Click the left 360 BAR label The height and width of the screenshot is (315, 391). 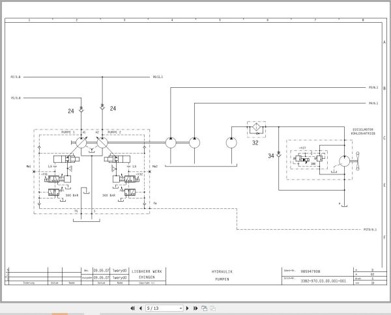[72, 195]
